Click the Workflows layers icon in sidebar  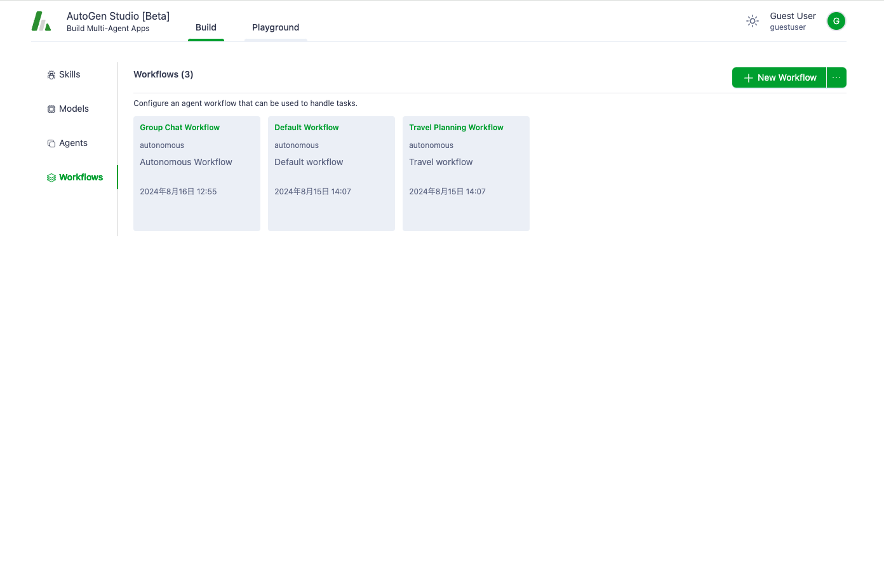coord(51,178)
